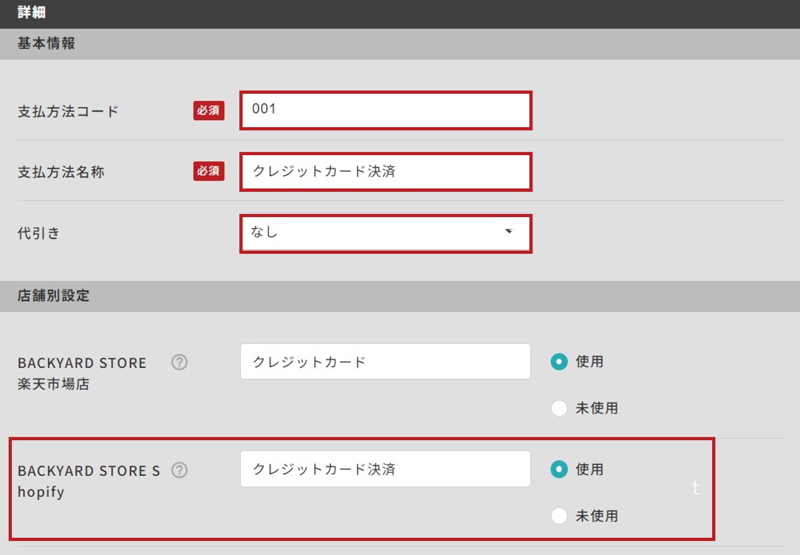Screen dimensions: 800x555
Task: Click help icon beside BACKYARD STORE 楽天市場店
Action: point(180,362)
